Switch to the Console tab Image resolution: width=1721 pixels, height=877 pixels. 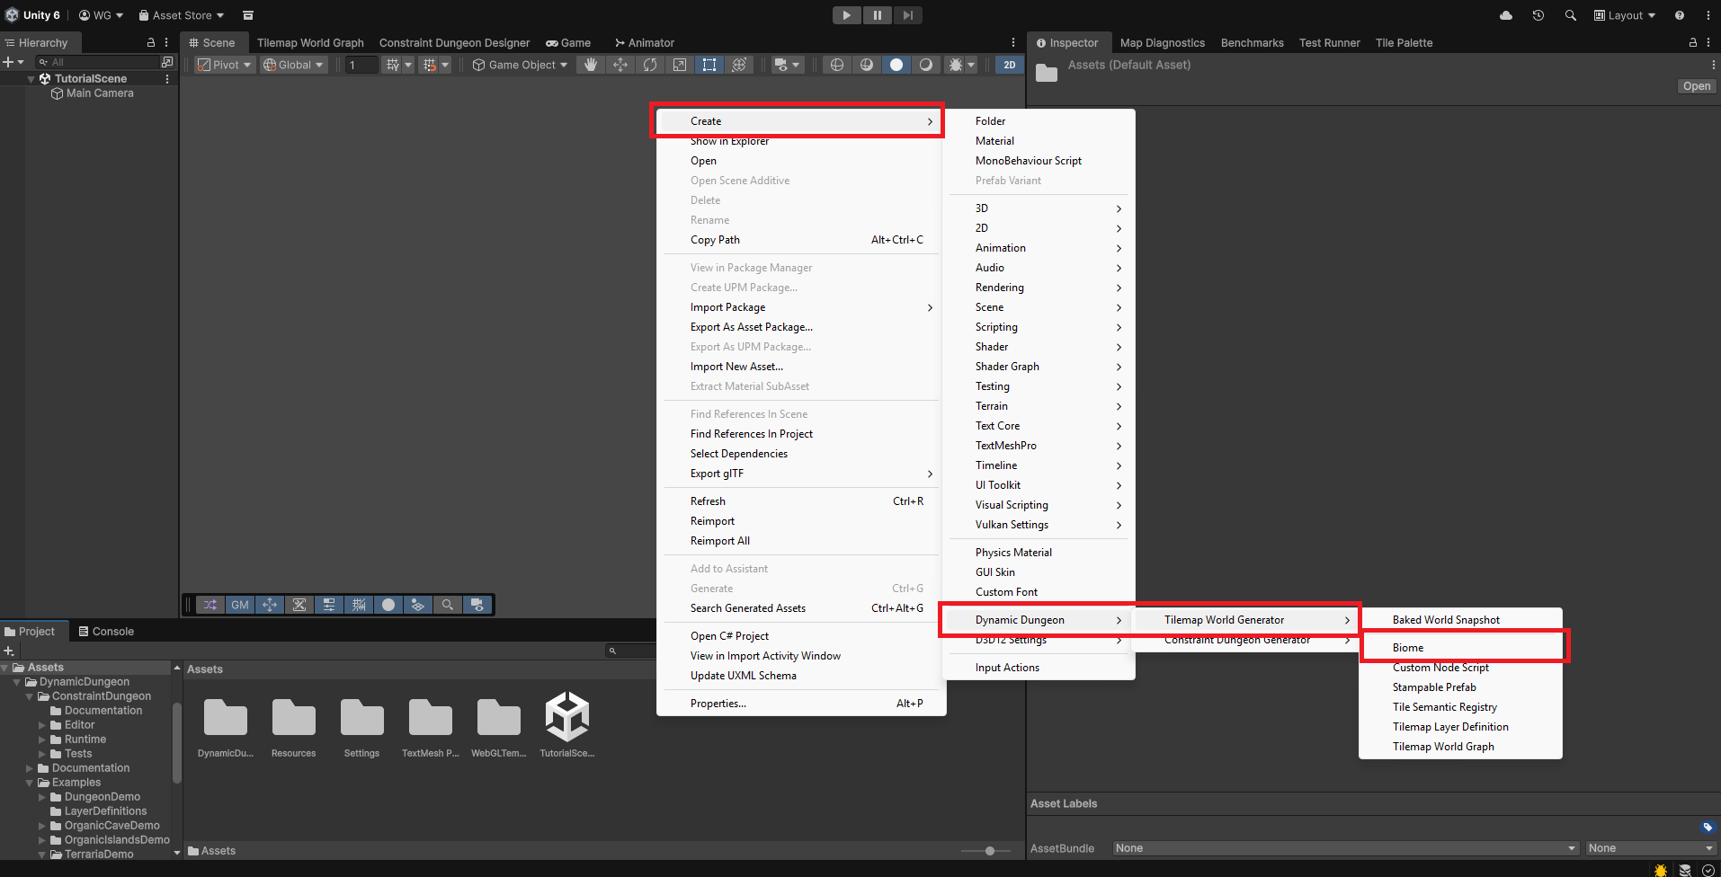click(x=106, y=632)
